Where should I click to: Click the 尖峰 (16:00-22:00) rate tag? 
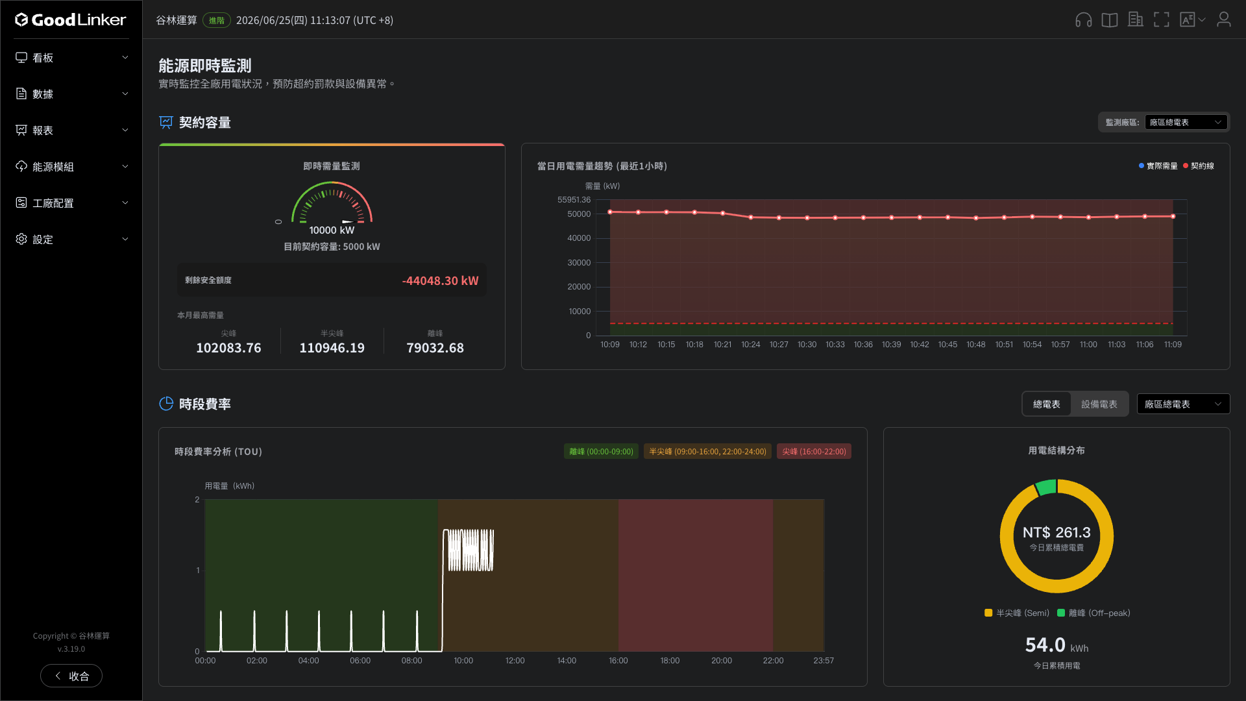814,452
